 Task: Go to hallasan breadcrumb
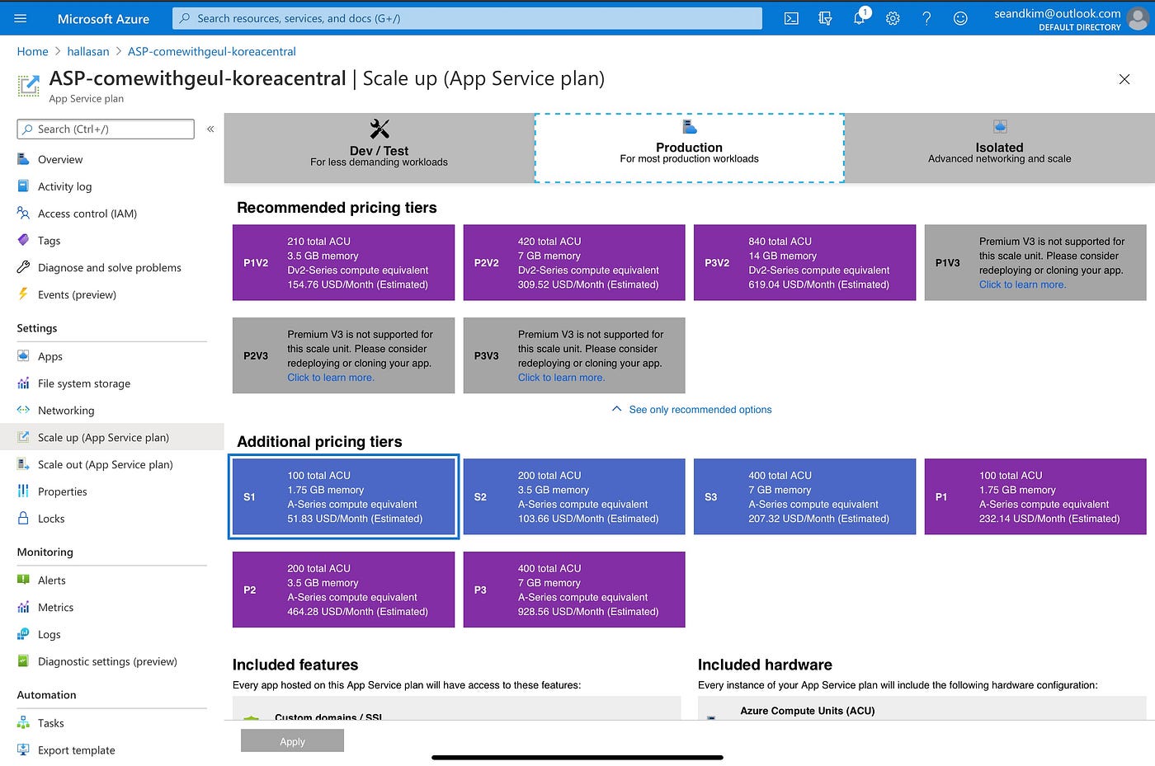[x=88, y=51]
